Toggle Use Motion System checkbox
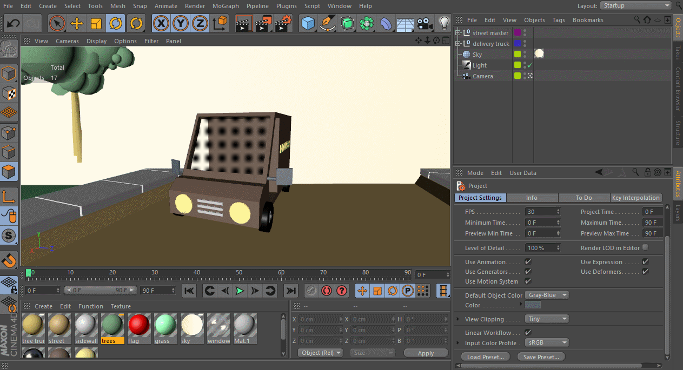The width and height of the screenshot is (683, 370). tap(528, 281)
